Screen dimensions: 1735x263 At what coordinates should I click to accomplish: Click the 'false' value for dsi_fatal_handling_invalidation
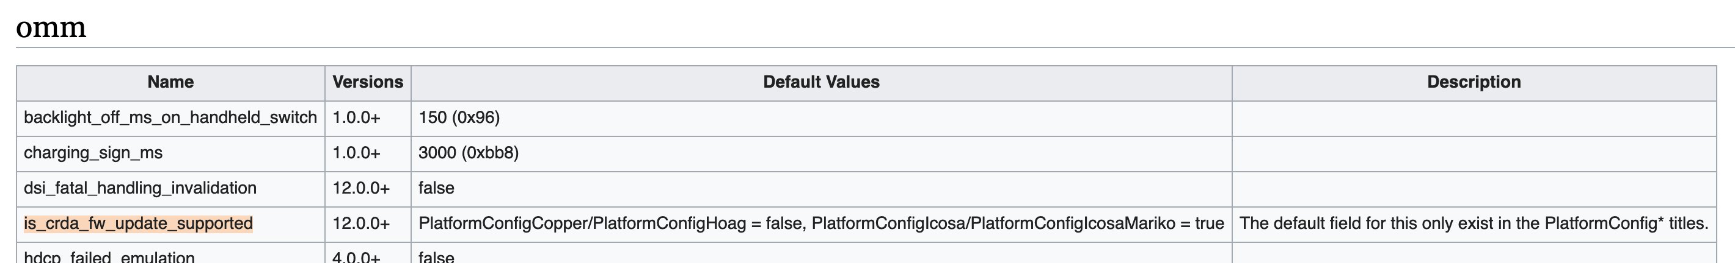pos(436,189)
